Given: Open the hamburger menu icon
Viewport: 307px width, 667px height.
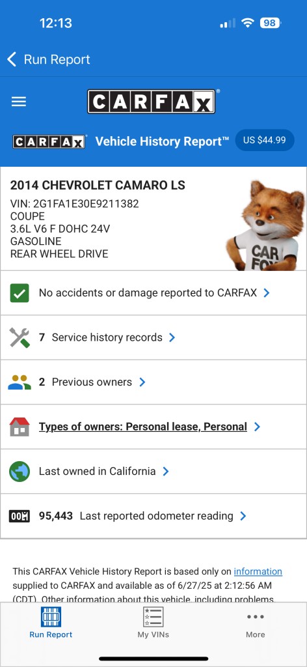Looking at the screenshot, I should click(x=19, y=102).
